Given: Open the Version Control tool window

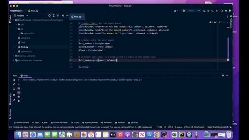Looking at the screenshot, I should click(21, 122).
